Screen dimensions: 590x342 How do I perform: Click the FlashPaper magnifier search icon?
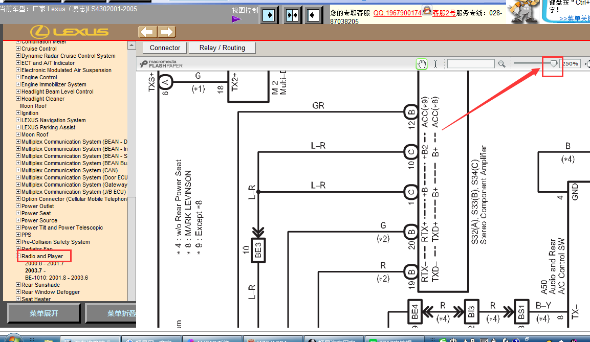[x=501, y=64]
